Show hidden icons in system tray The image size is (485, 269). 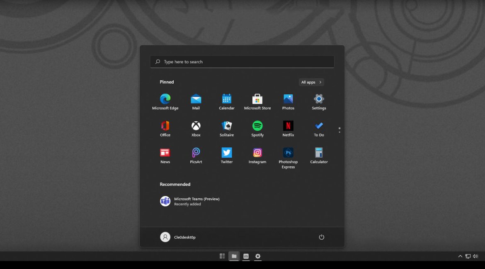(460, 257)
